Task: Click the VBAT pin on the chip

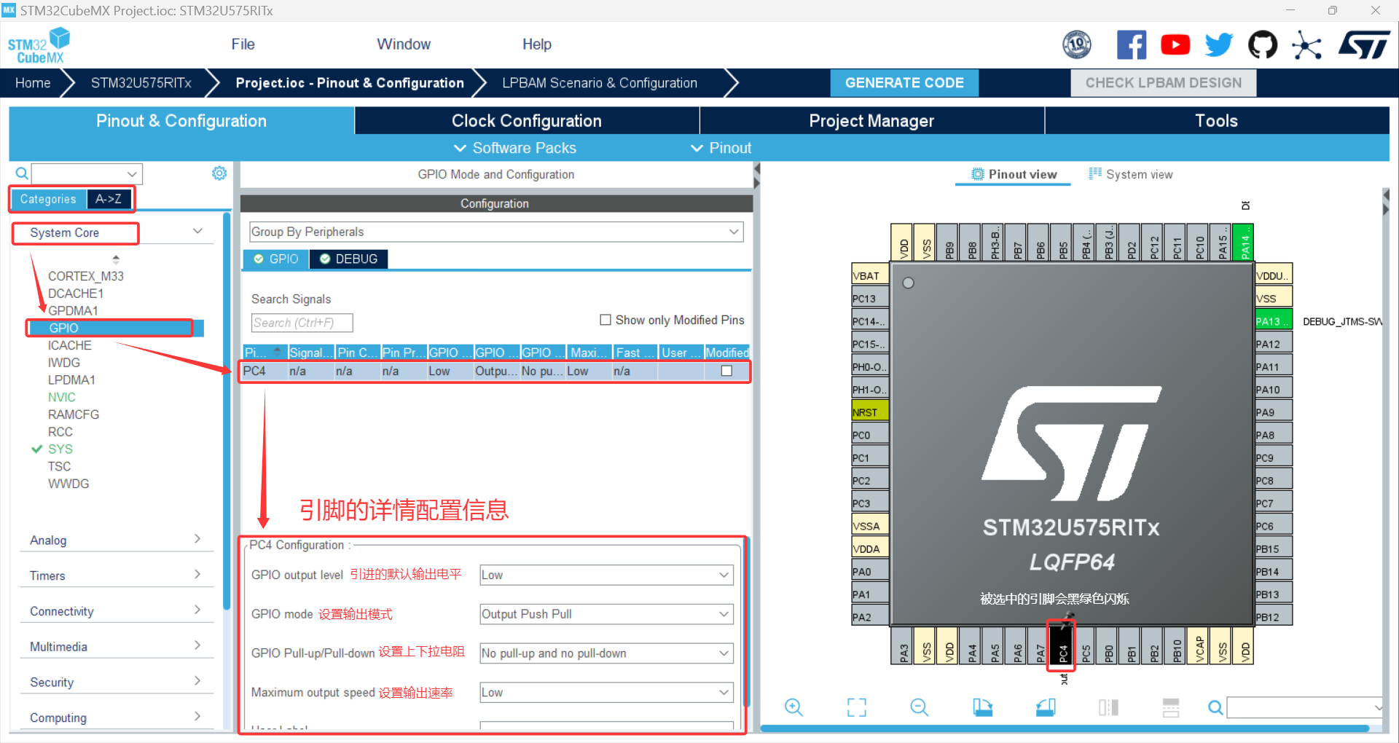Action: pyautogui.click(x=870, y=275)
